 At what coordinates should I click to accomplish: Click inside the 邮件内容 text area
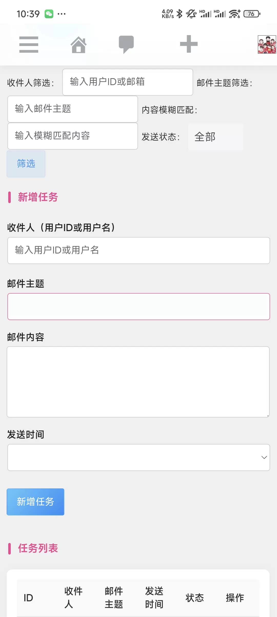pyautogui.click(x=138, y=382)
